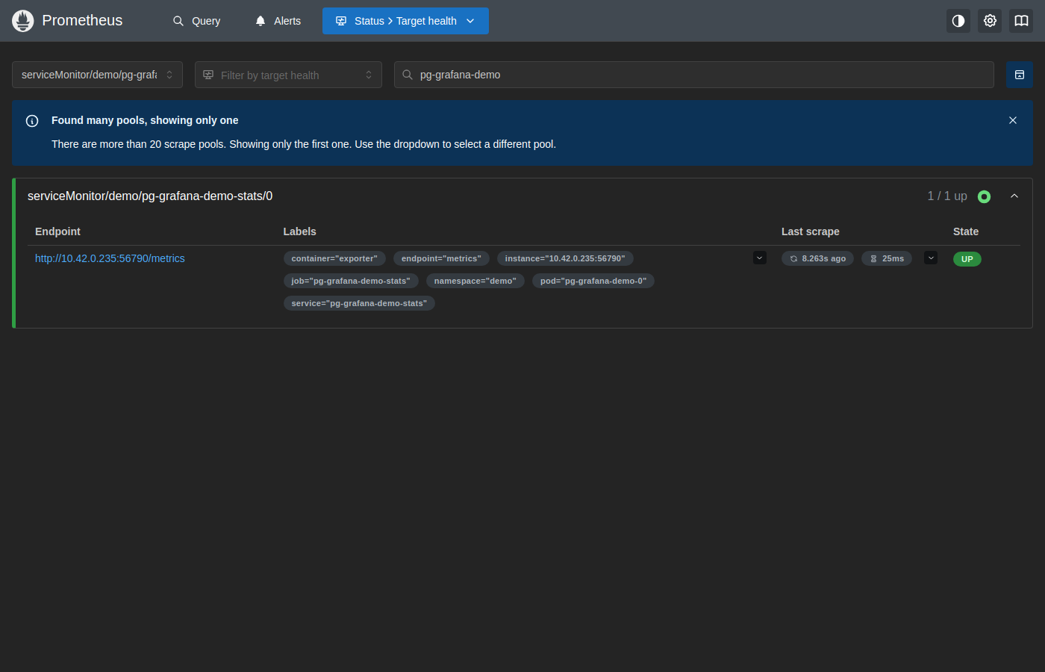The height and width of the screenshot is (672, 1045).
Task: Dismiss the Found many pools notice
Action: tap(1013, 120)
